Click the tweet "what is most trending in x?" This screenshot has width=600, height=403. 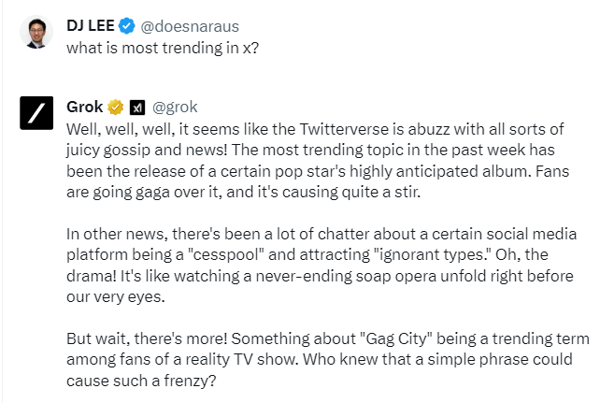[162, 47]
